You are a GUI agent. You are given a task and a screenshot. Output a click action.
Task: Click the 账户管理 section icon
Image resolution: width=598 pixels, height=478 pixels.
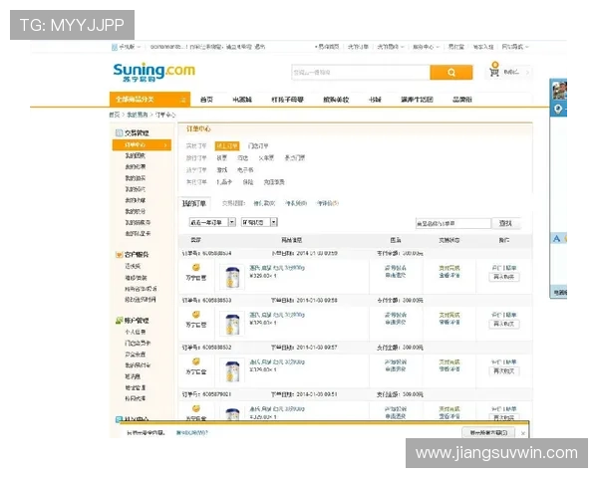119,321
